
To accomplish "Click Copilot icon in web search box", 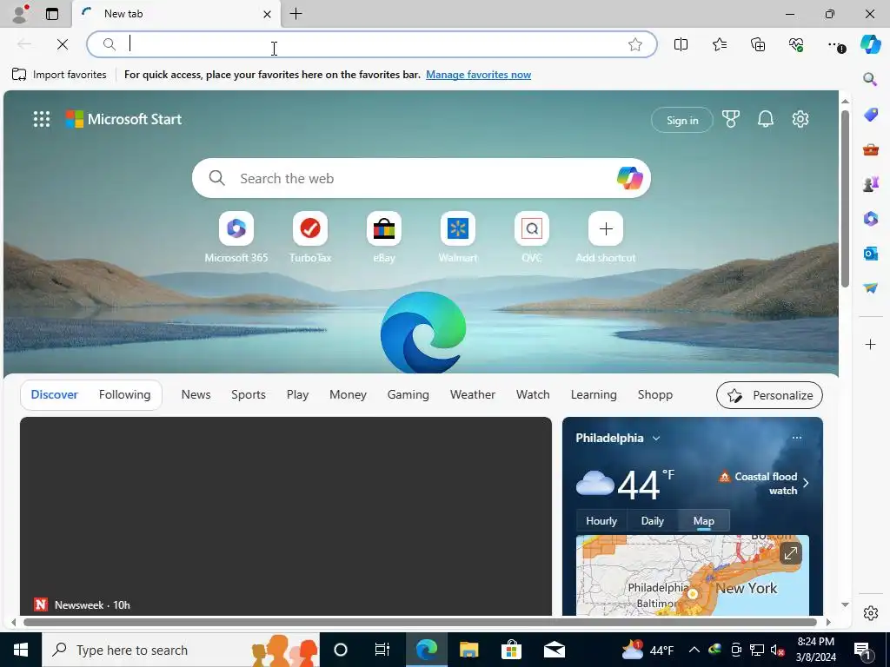I will pyautogui.click(x=629, y=178).
